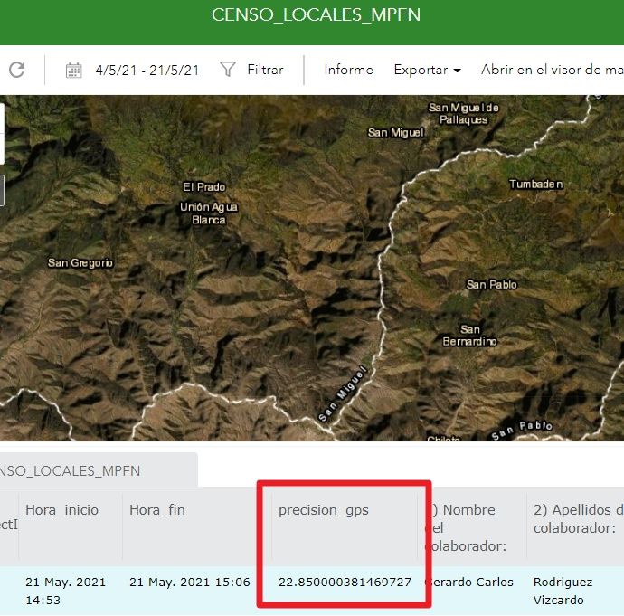Open the Filtrar option
The width and height of the screenshot is (624, 616).
pos(265,70)
